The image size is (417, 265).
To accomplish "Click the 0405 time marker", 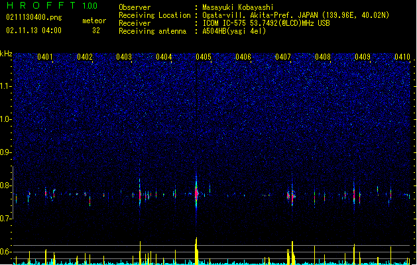I will point(204,57).
